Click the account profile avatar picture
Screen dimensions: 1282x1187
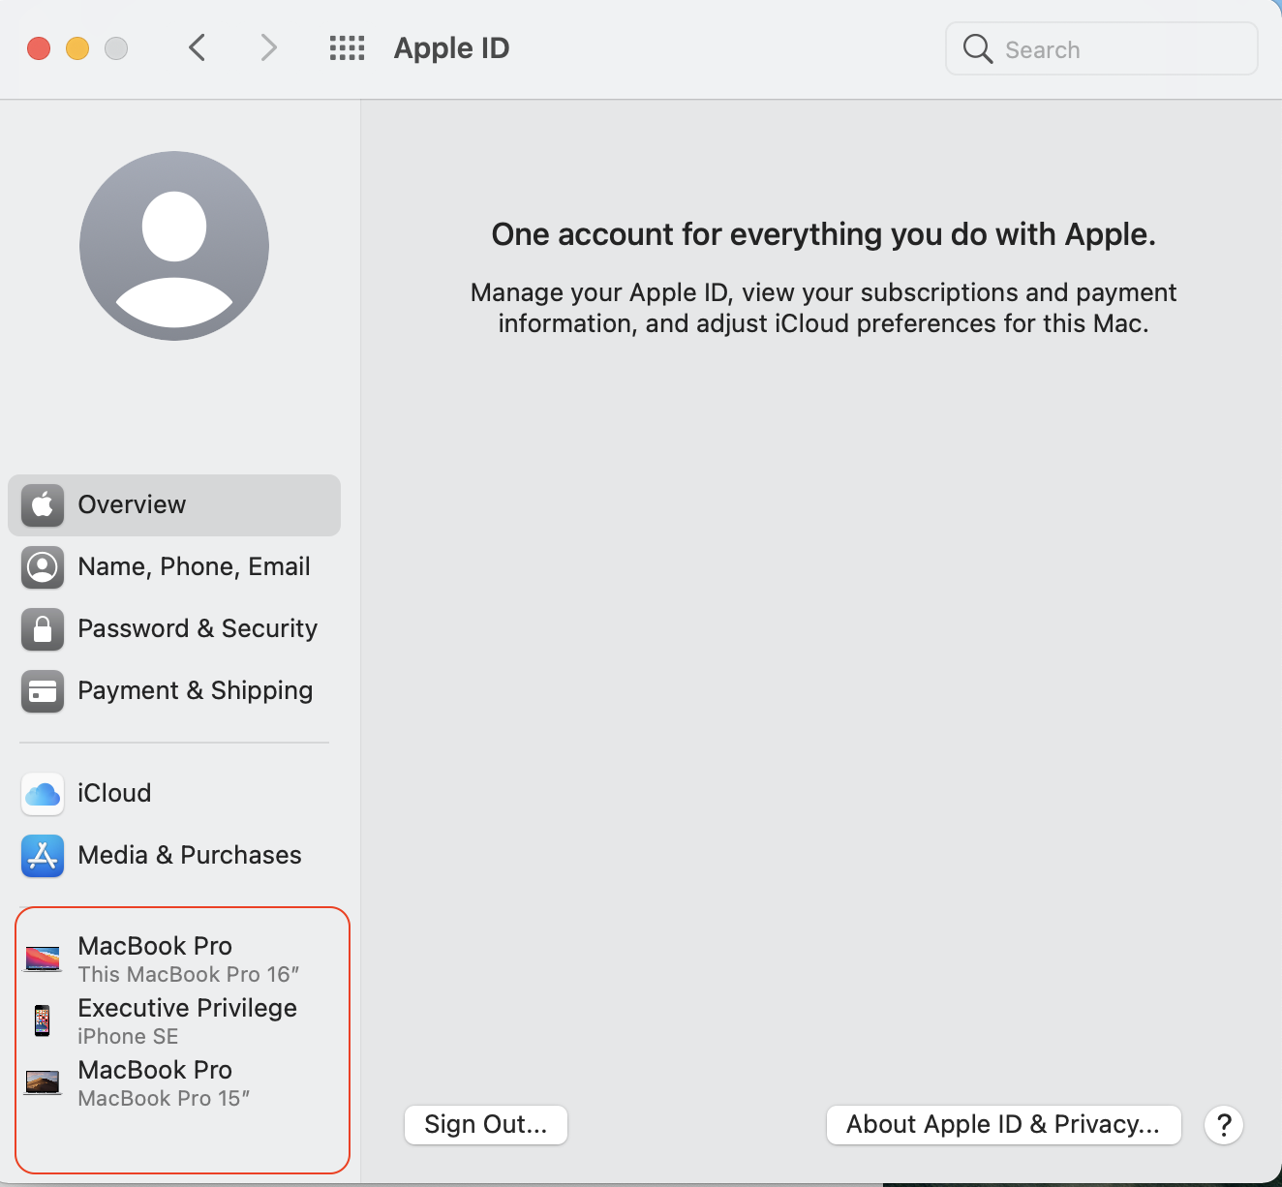pyautogui.click(x=174, y=246)
